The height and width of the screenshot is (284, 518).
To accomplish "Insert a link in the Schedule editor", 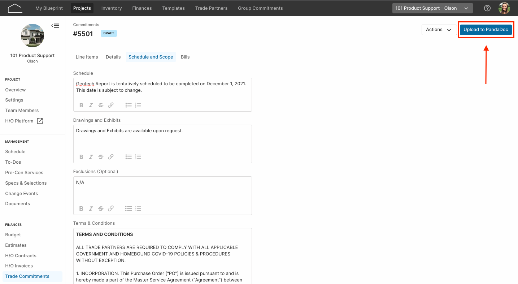I will click(x=111, y=105).
